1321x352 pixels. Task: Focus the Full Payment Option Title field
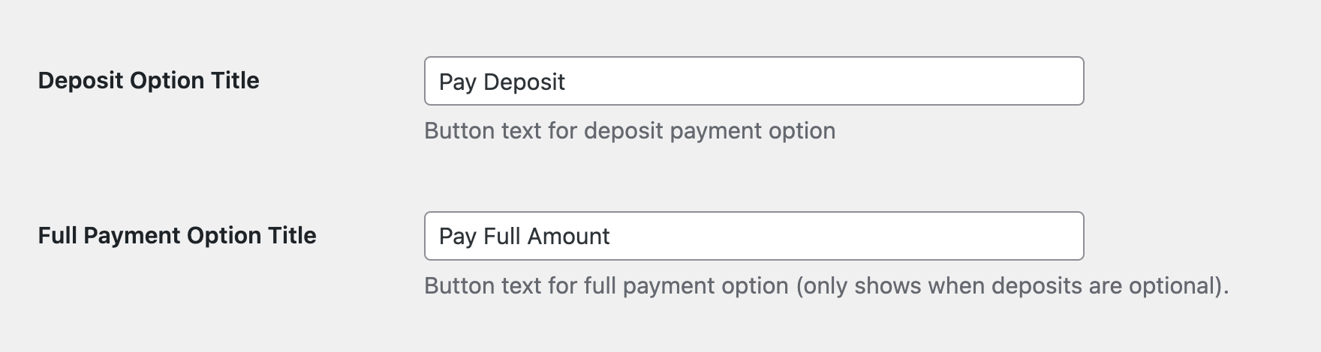[754, 236]
